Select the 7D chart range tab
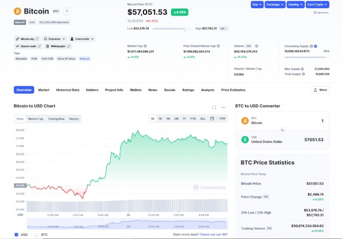This screenshot has height=239, width=342. click(x=160, y=119)
